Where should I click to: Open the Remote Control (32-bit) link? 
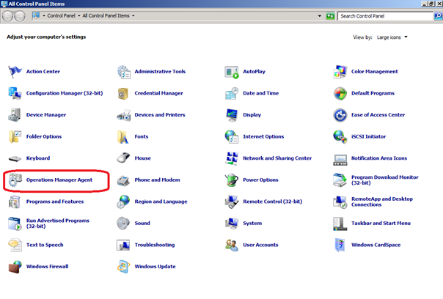[273, 202]
